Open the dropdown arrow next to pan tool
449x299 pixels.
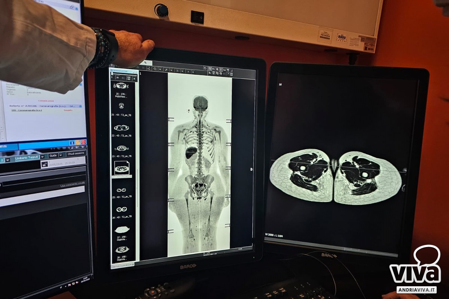coord(160,70)
